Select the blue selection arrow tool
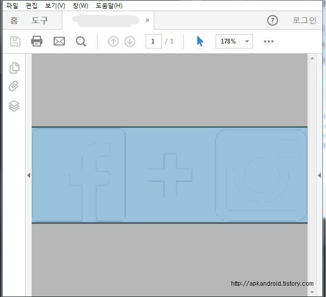 pyautogui.click(x=200, y=41)
